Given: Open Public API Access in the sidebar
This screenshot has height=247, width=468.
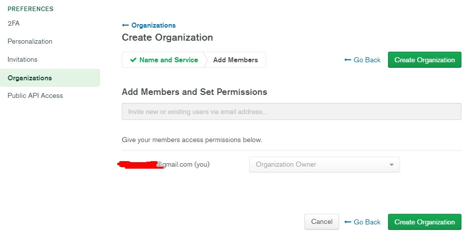Looking at the screenshot, I should point(35,95).
